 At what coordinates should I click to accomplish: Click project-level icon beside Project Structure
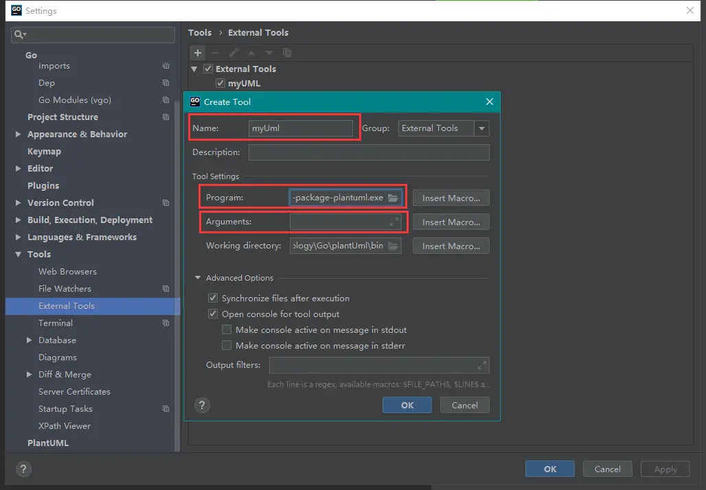166,117
